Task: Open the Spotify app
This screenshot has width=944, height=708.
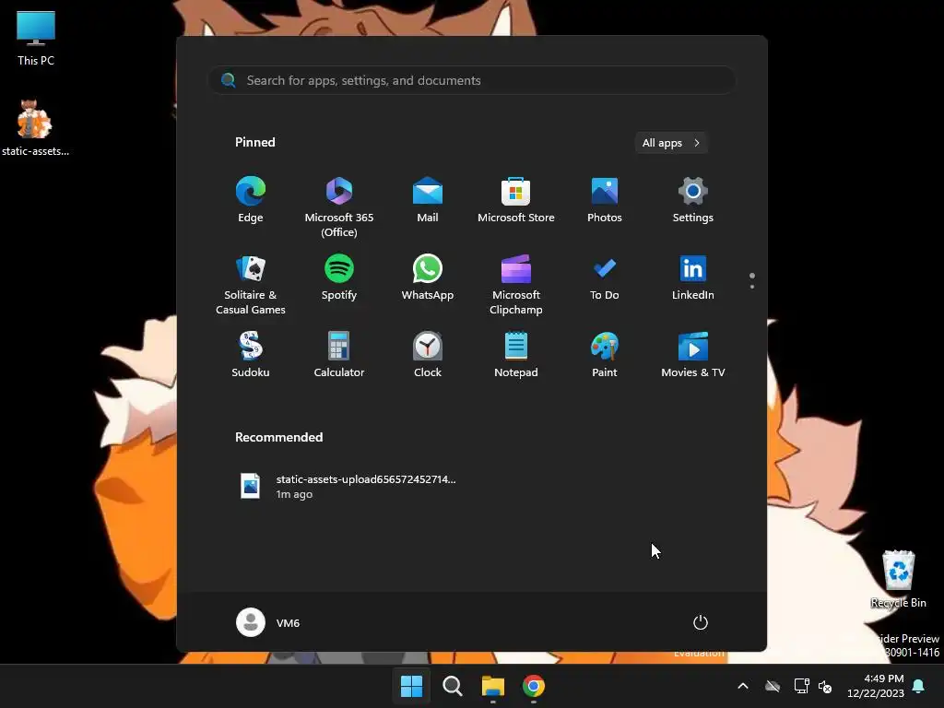Action: [339, 277]
